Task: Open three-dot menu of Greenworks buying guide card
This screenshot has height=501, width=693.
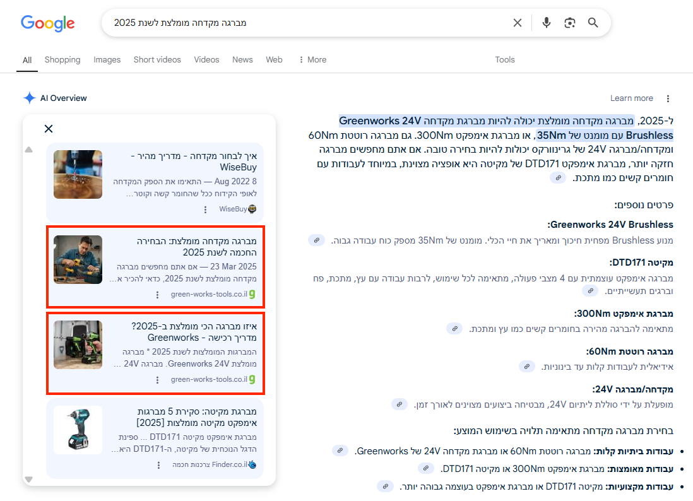Action: click(157, 380)
